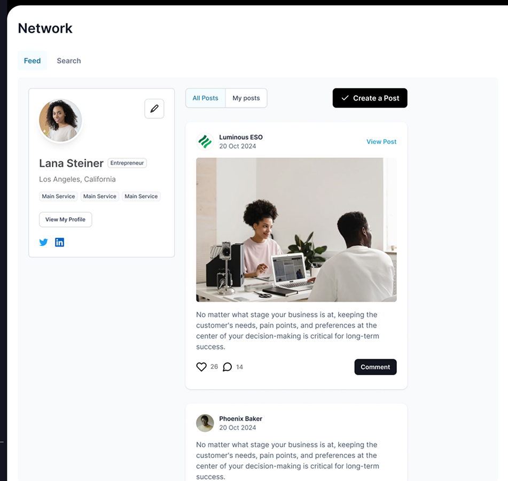
Task: Switch to the Feed tab
Action: coord(33,60)
